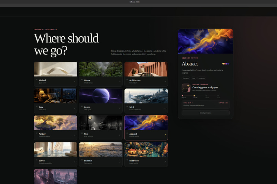Click the 'Illustrated' card title
Screen dimensions: 277x184
[134, 161]
